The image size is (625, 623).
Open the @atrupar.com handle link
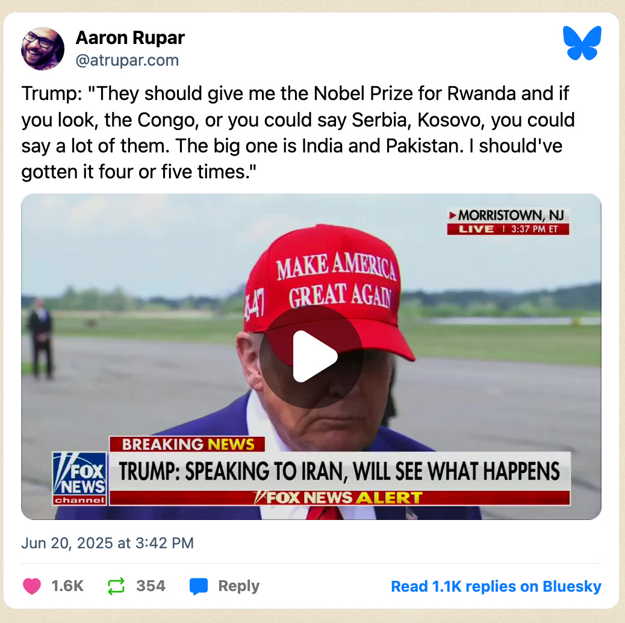pyautogui.click(x=127, y=60)
